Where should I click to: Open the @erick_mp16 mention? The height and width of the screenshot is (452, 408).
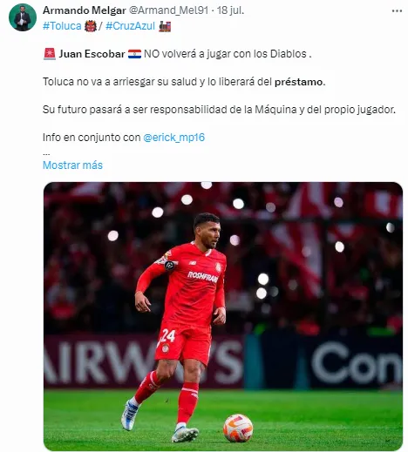(174, 138)
